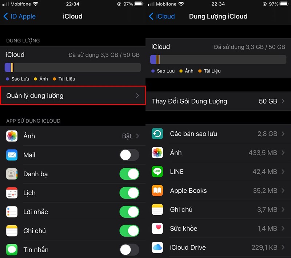Tap the 229,1 KB size value
The image size is (291, 258).
[x=264, y=247]
